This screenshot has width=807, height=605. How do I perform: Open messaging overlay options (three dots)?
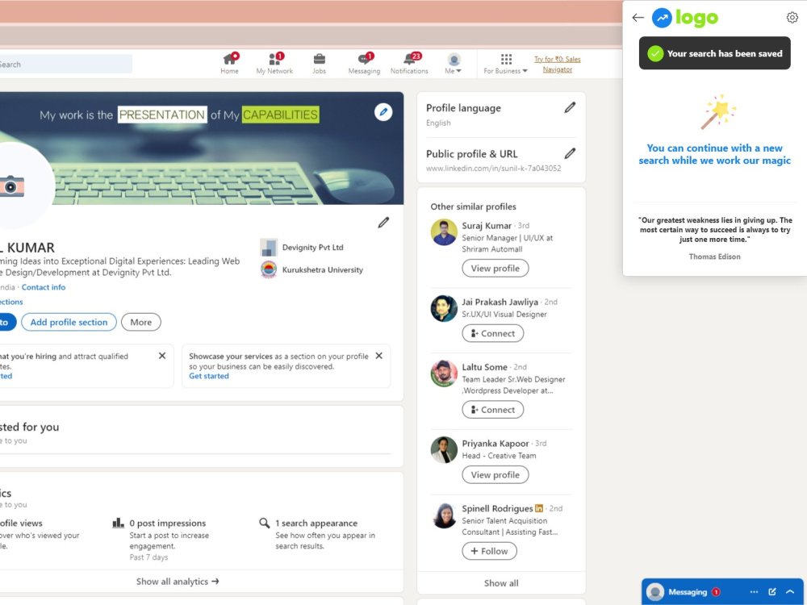tap(754, 591)
